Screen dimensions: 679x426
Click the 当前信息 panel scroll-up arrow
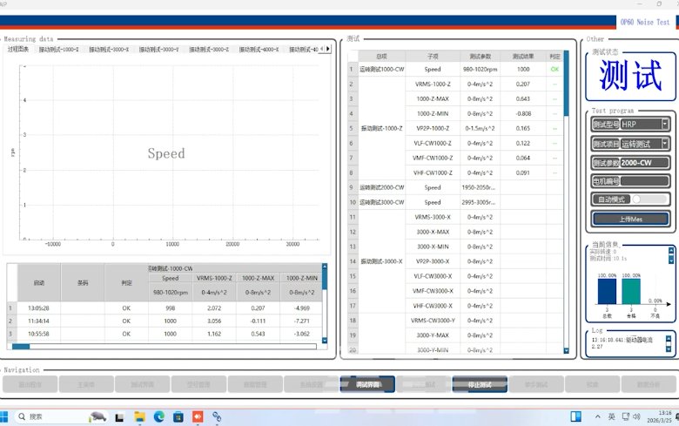pos(671,250)
